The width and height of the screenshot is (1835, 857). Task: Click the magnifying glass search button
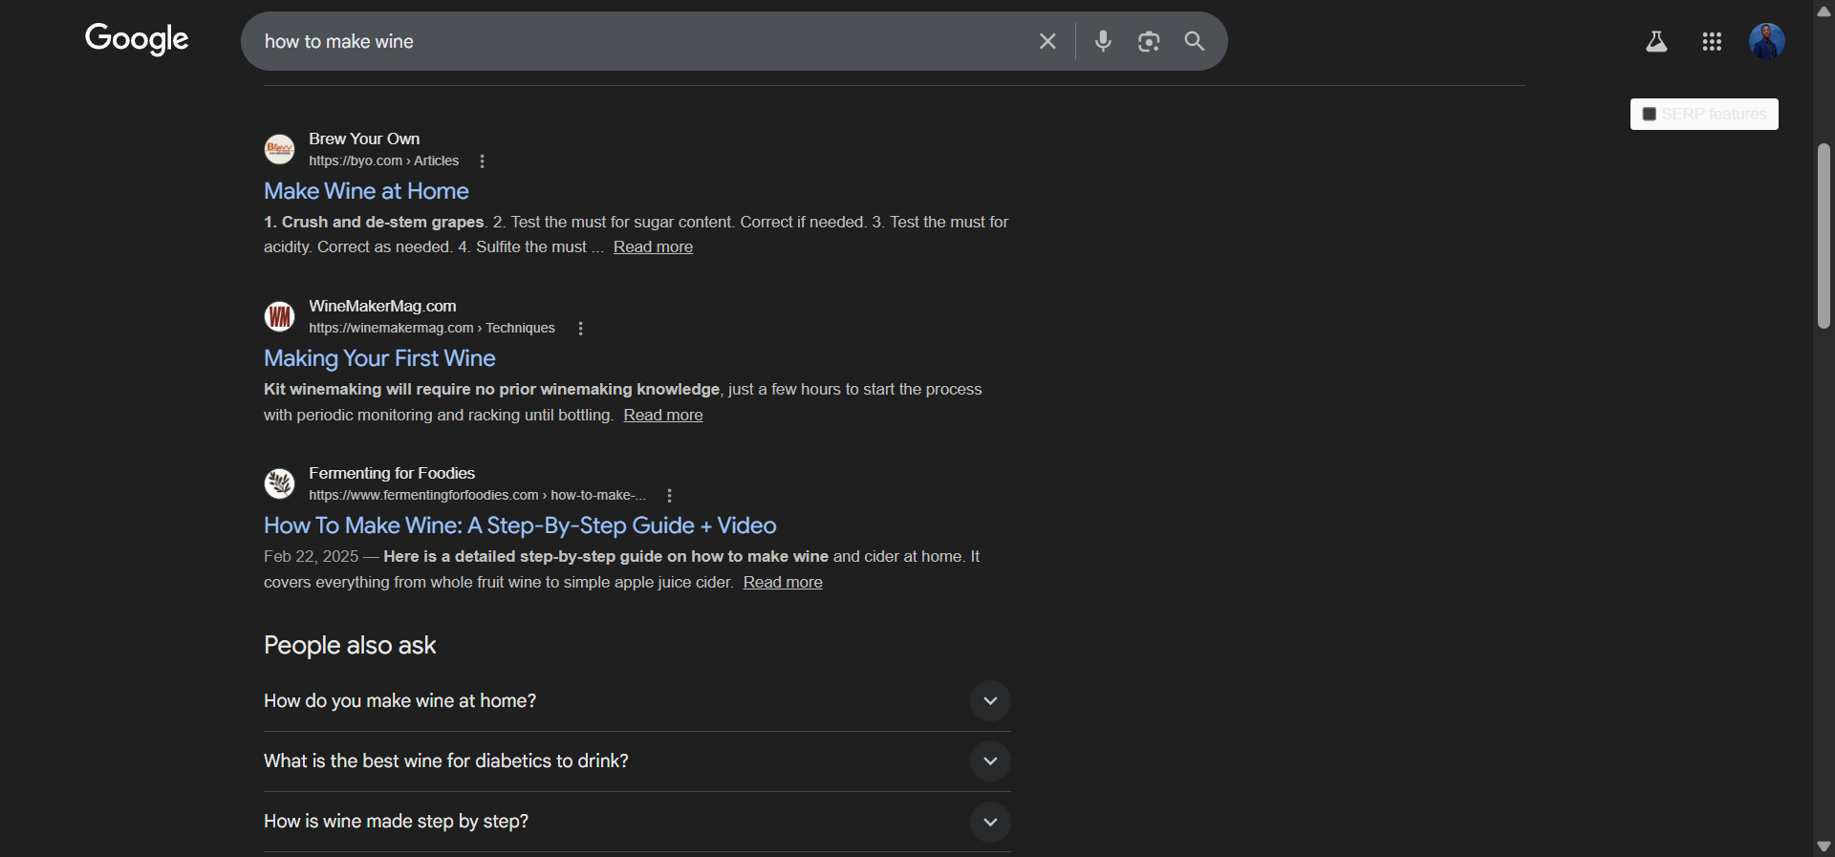point(1195,41)
